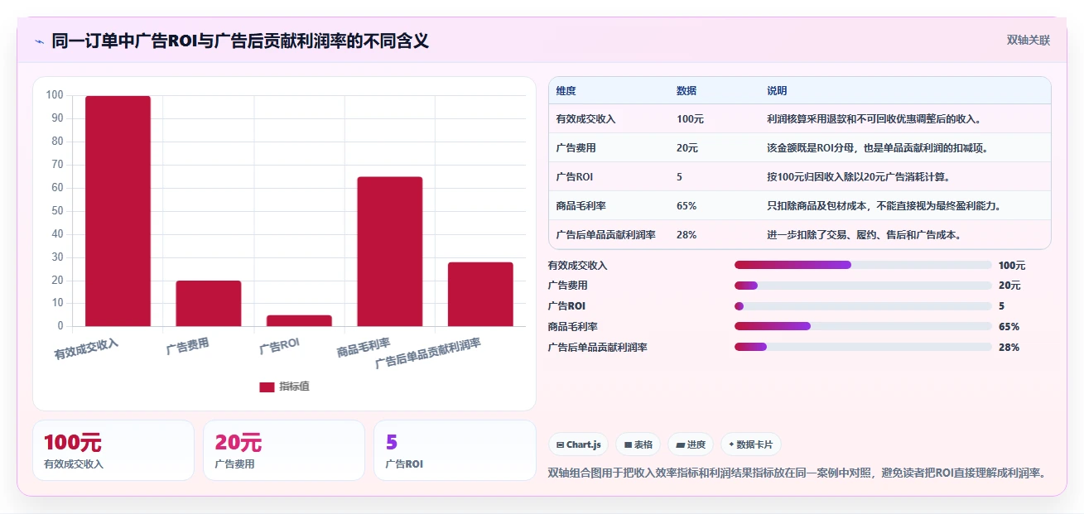Click the Chart.js tag button
Image resolution: width=1084 pixels, height=514 pixels.
point(578,444)
